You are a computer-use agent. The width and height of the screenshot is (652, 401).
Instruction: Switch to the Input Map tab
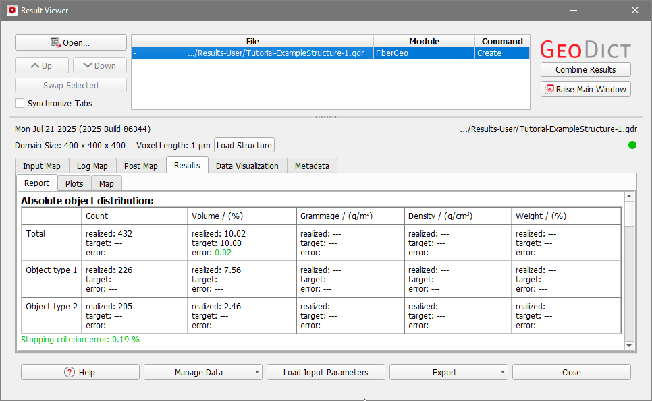click(41, 166)
